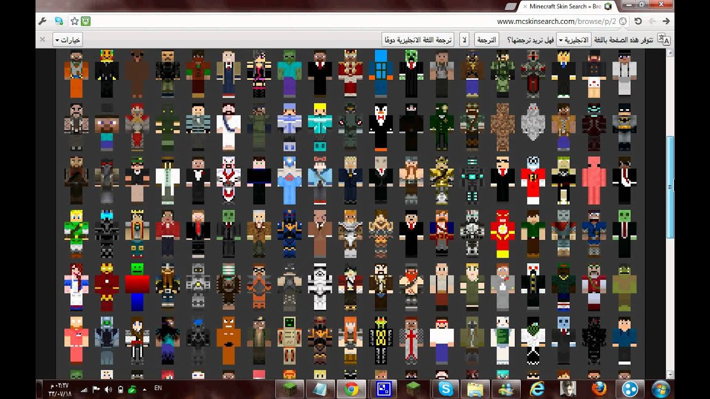
Task: Click the green extension icon beside the star
Action: (85, 21)
